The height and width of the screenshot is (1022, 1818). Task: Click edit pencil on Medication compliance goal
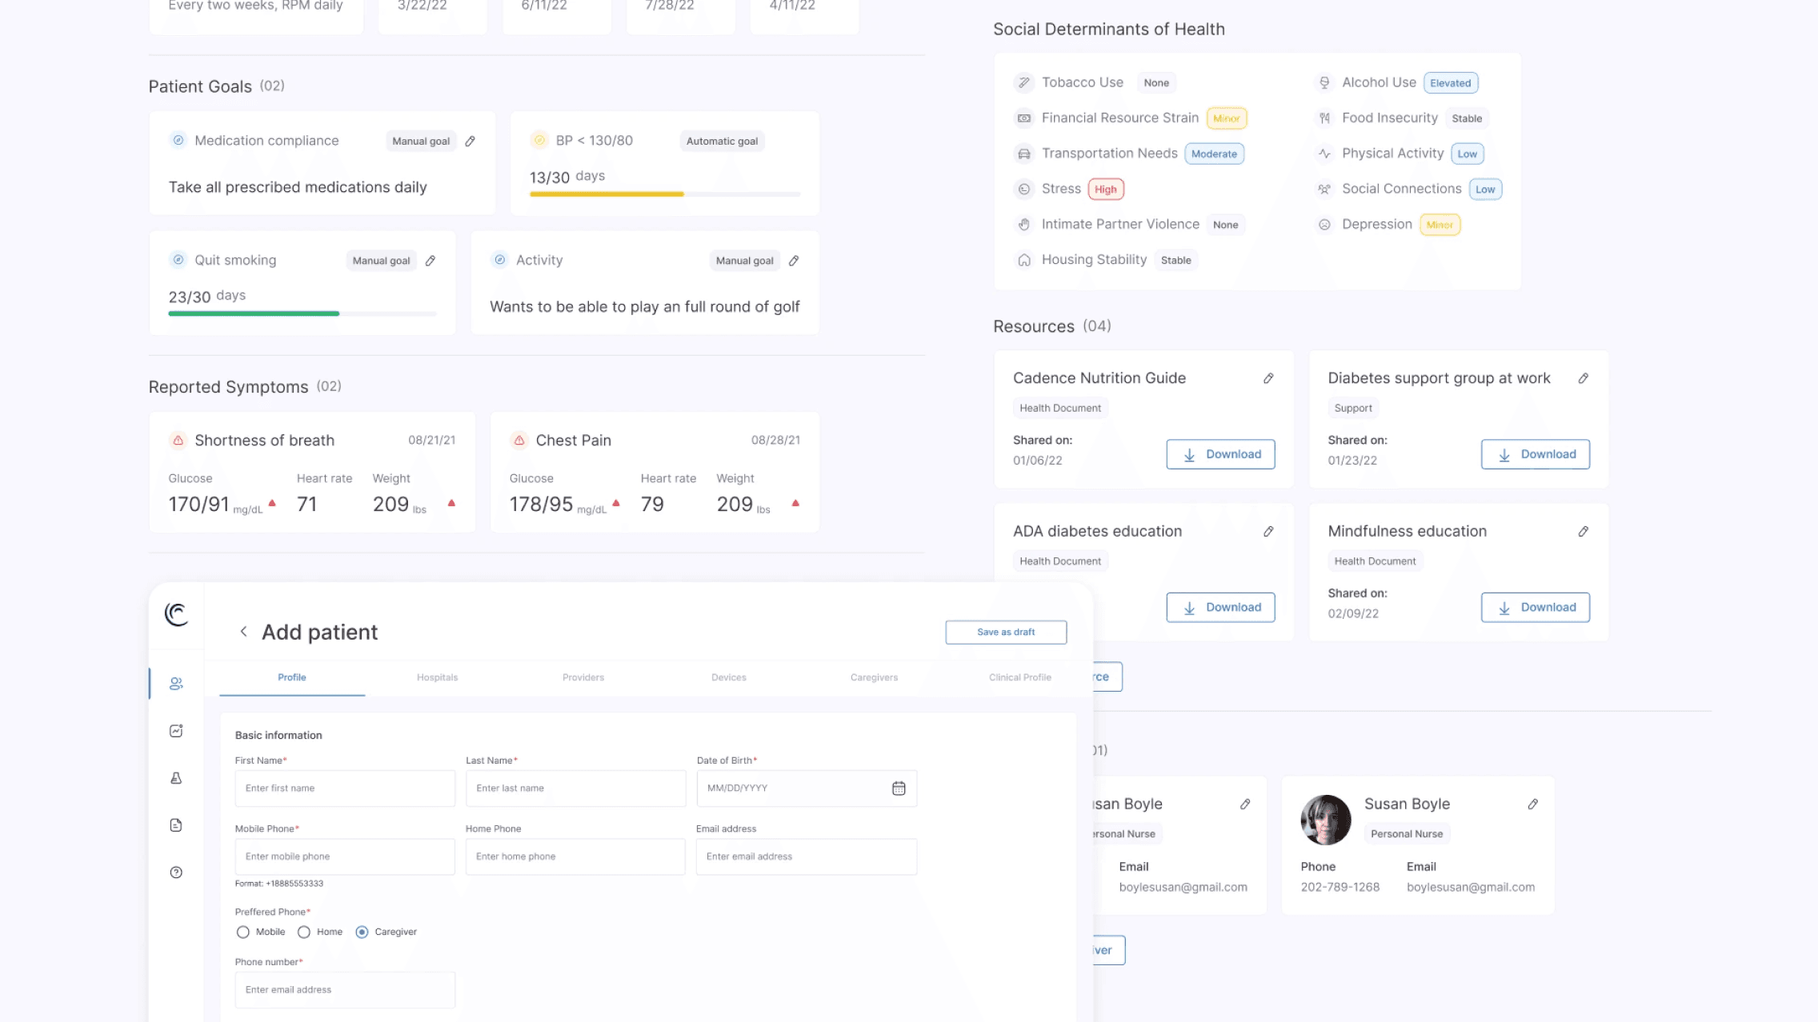[471, 142]
